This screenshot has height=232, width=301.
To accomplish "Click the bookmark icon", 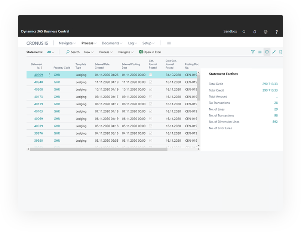I will [x=281, y=52].
